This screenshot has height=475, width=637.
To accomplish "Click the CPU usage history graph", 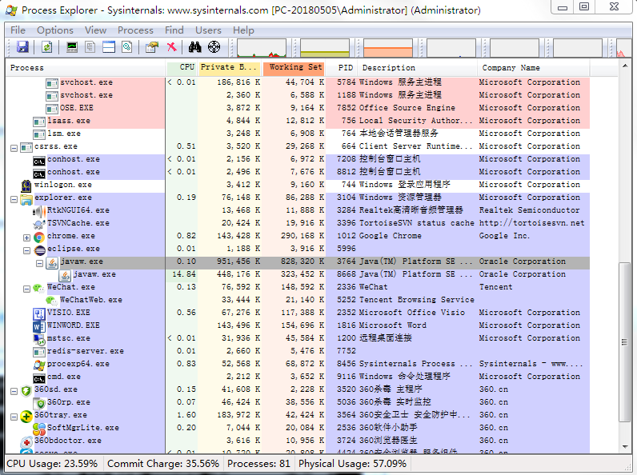I will click(x=262, y=47).
